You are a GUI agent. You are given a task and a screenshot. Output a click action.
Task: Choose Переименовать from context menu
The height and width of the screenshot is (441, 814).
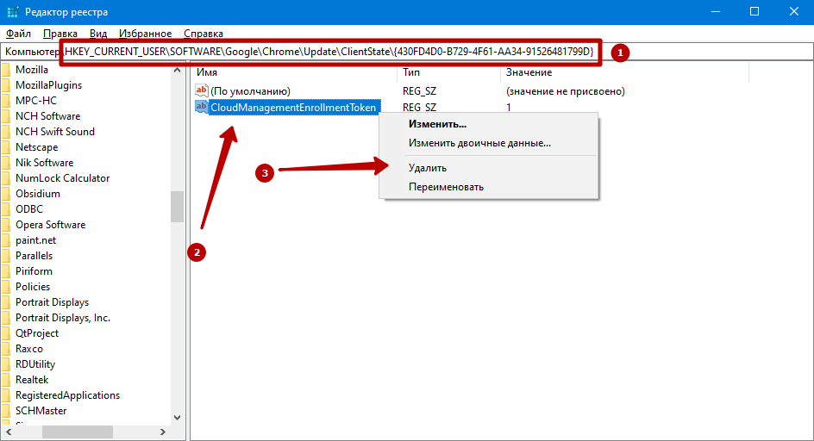(446, 187)
